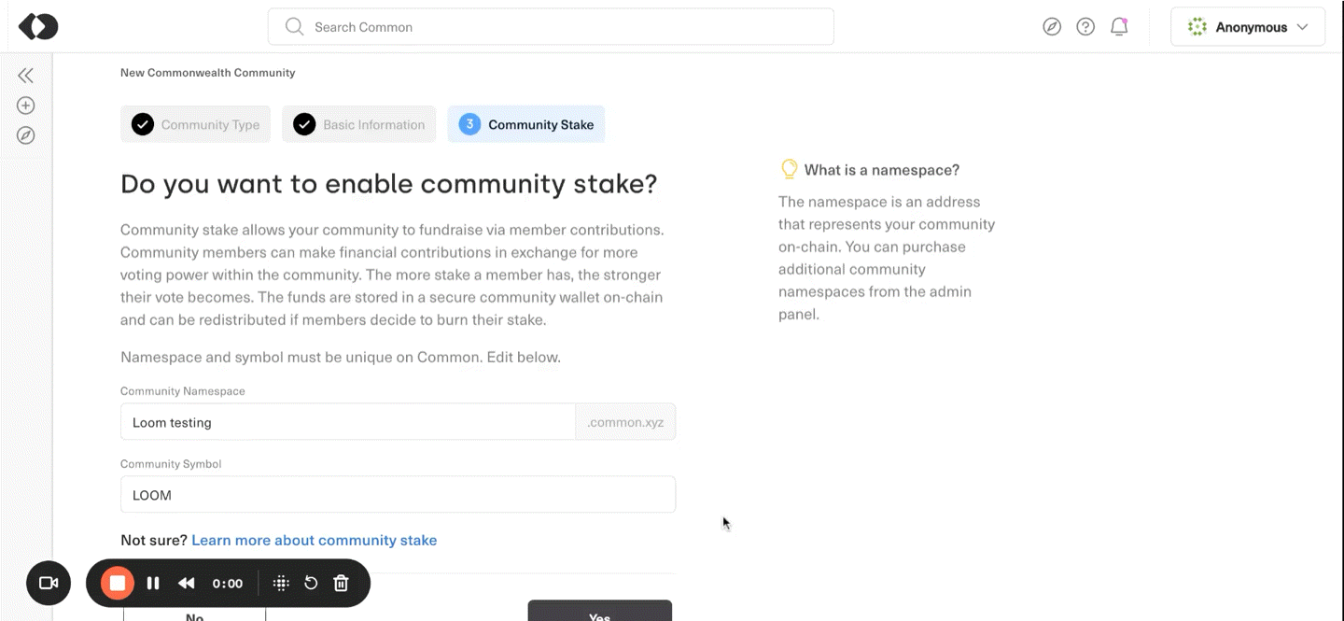The image size is (1344, 621).
Task: Click the Community Namespace input field
Action: pos(347,422)
